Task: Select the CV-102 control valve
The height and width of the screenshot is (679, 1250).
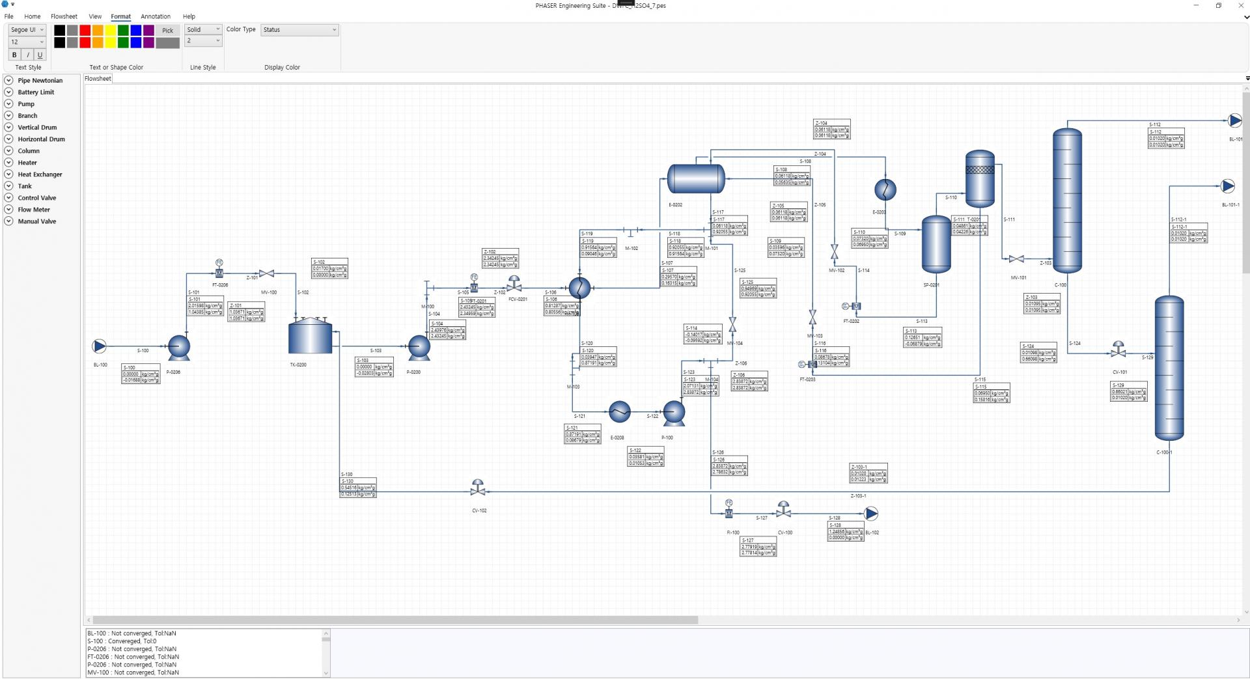Action: (478, 488)
